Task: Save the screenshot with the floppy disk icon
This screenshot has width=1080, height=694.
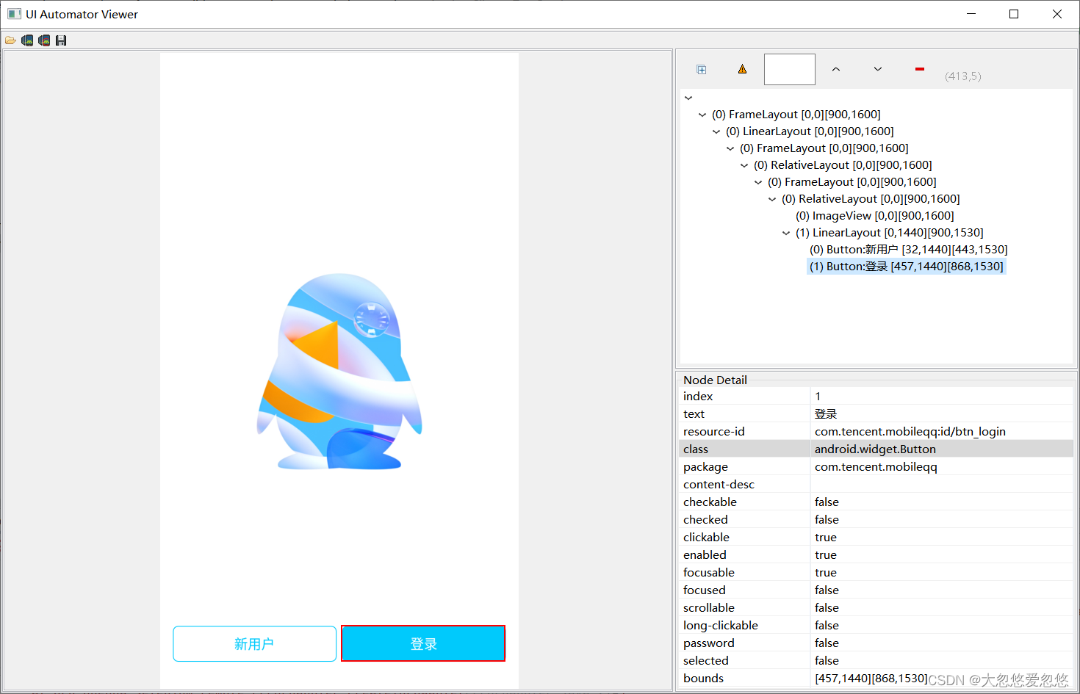Action: click(x=61, y=40)
